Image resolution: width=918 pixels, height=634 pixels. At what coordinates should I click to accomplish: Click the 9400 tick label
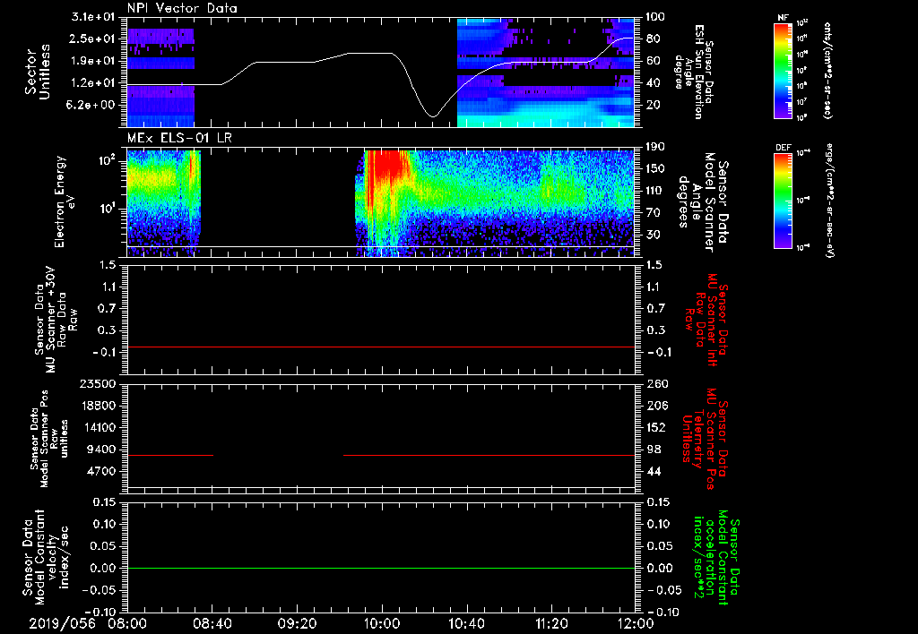tap(102, 450)
